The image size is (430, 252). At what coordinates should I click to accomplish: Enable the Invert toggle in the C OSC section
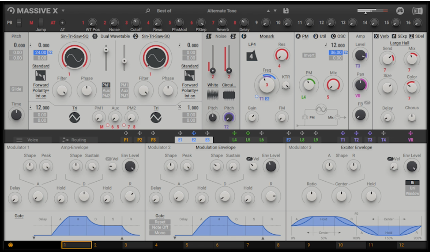click(308, 55)
